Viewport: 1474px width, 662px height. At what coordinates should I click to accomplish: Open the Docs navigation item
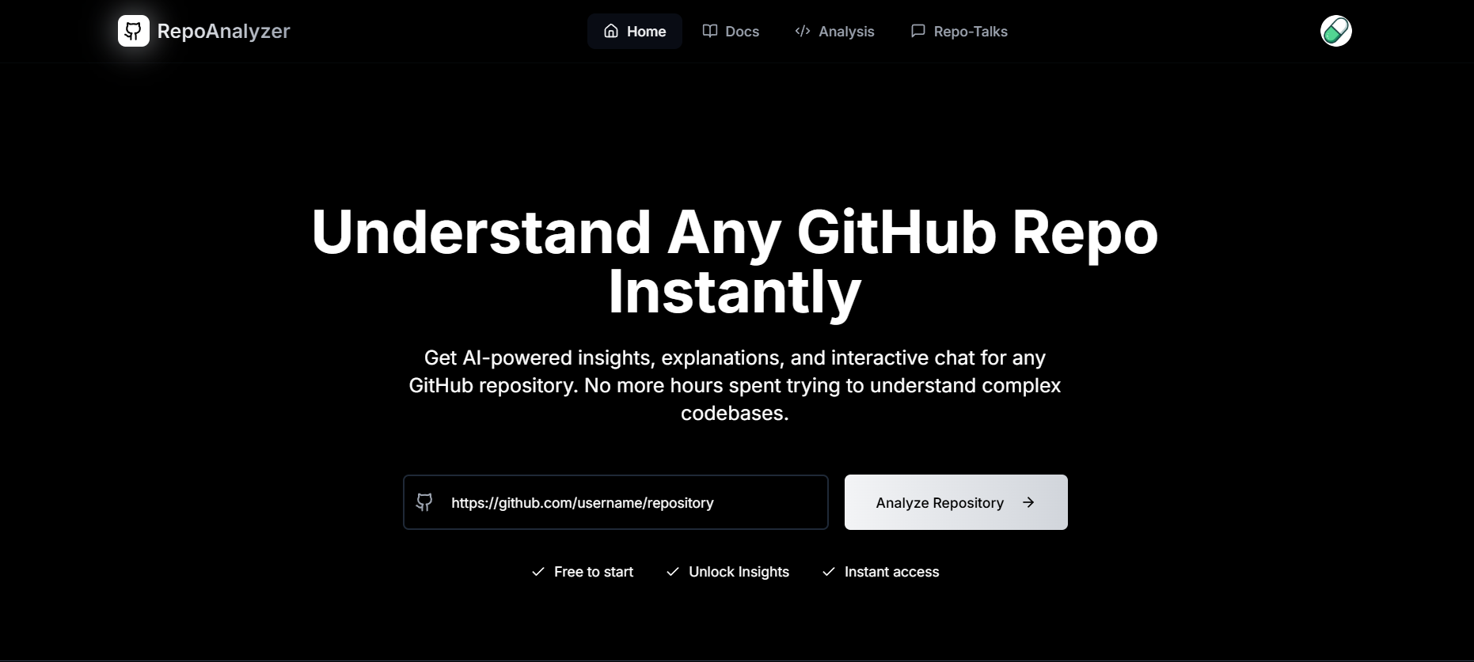click(742, 32)
